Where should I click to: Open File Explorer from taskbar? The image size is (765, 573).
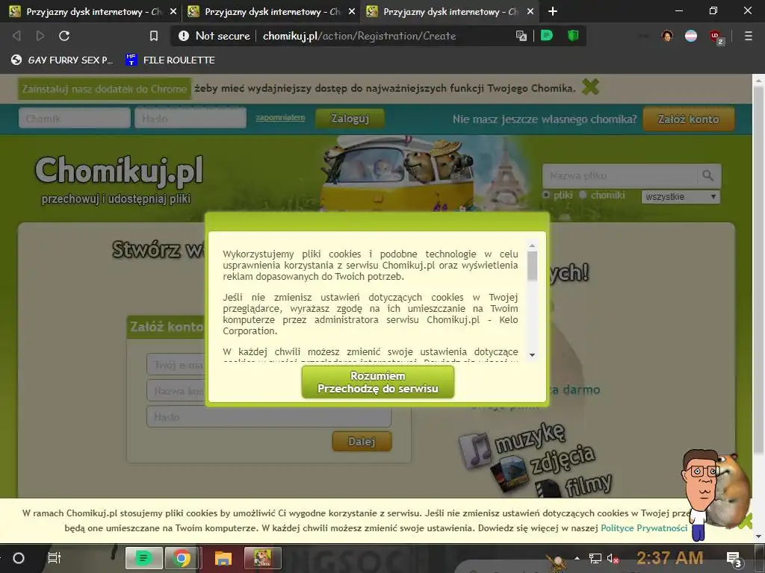coord(223,558)
